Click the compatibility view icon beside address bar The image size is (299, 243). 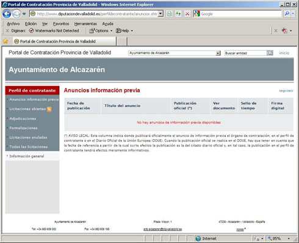click(x=169, y=14)
